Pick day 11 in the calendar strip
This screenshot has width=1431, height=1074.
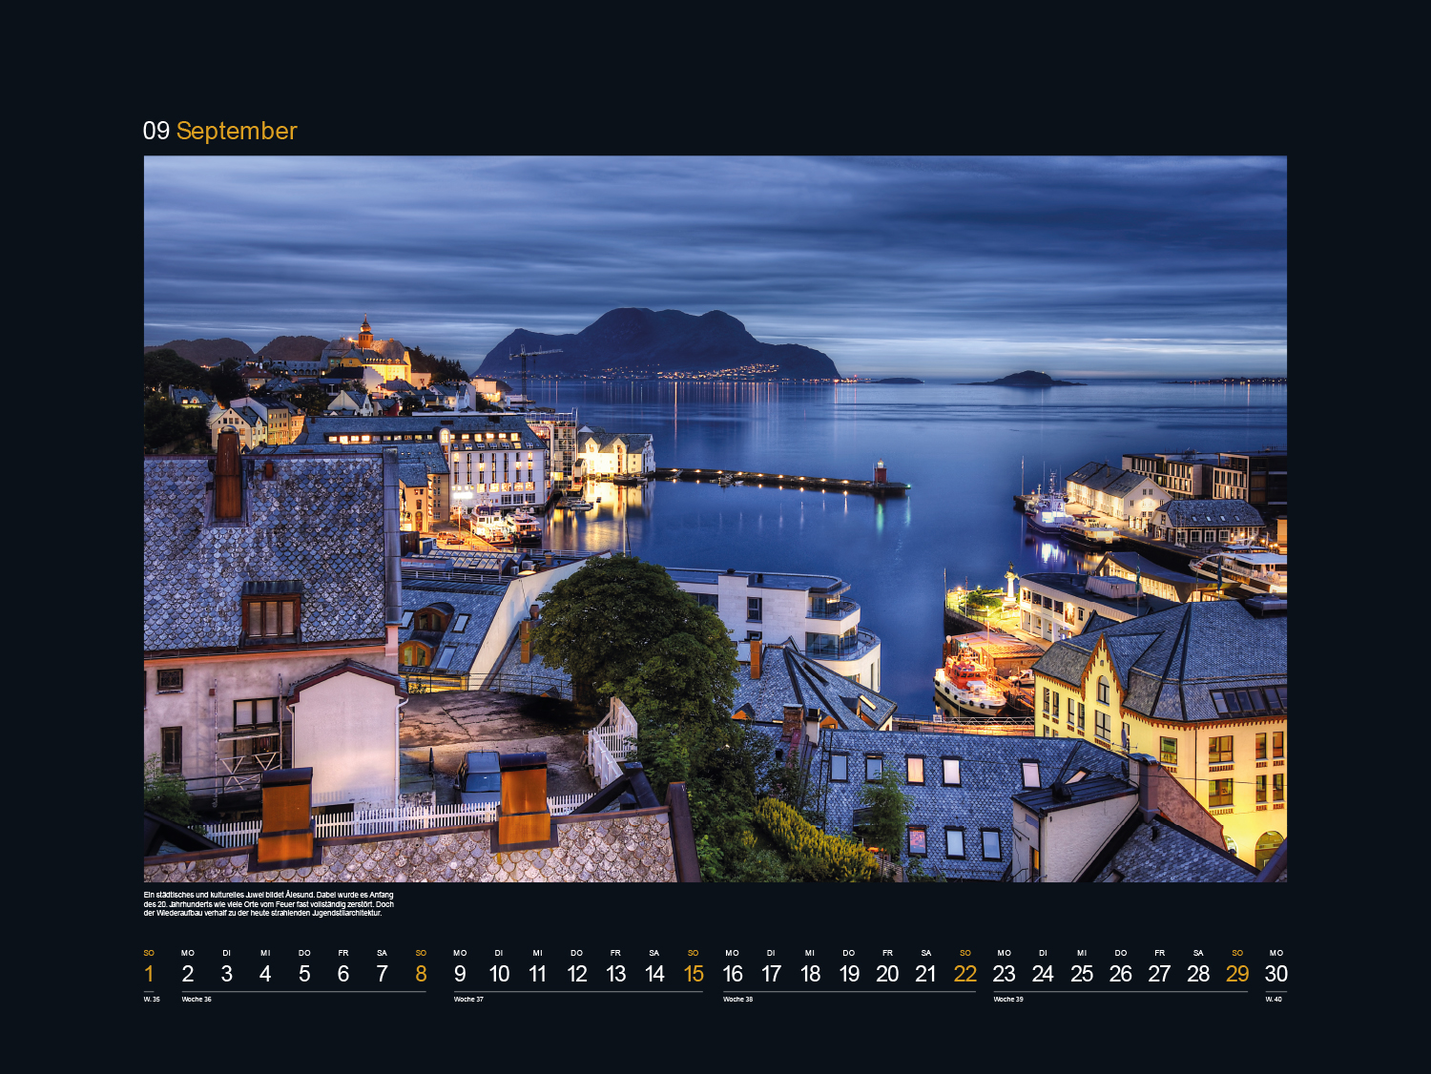click(x=537, y=974)
